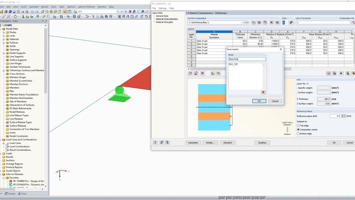Click the composition Color swatch
Viewport: 355px width, 200px height.
283,22
